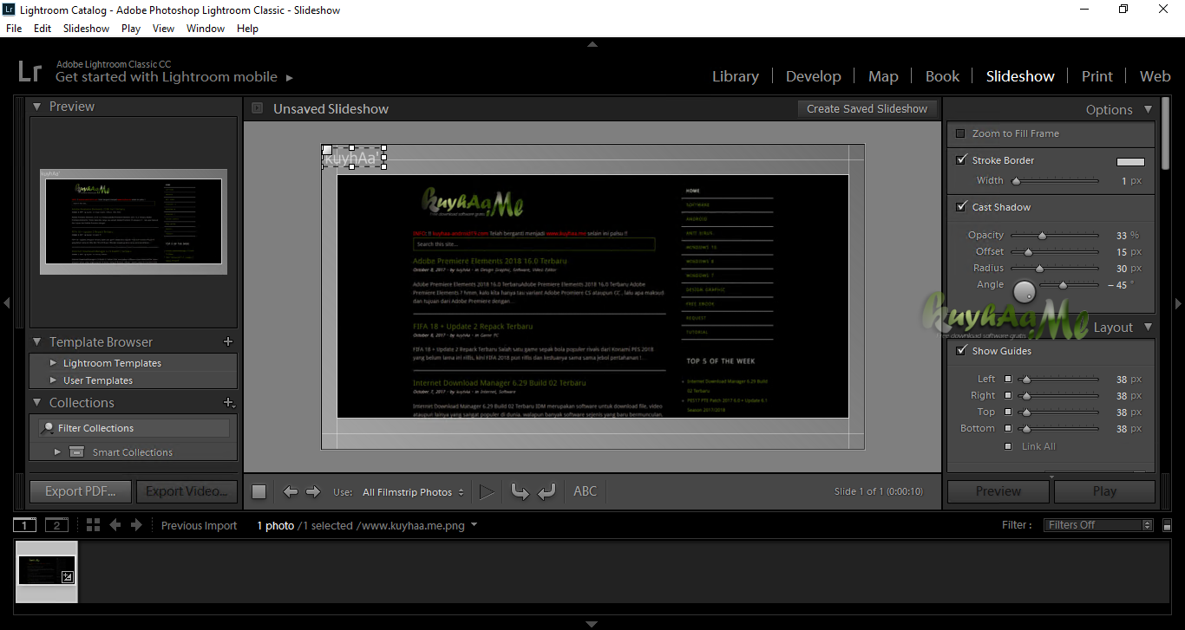1185x630 pixels.
Task: Toggle the Bottom margin link box
Action: click(1008, 428)
